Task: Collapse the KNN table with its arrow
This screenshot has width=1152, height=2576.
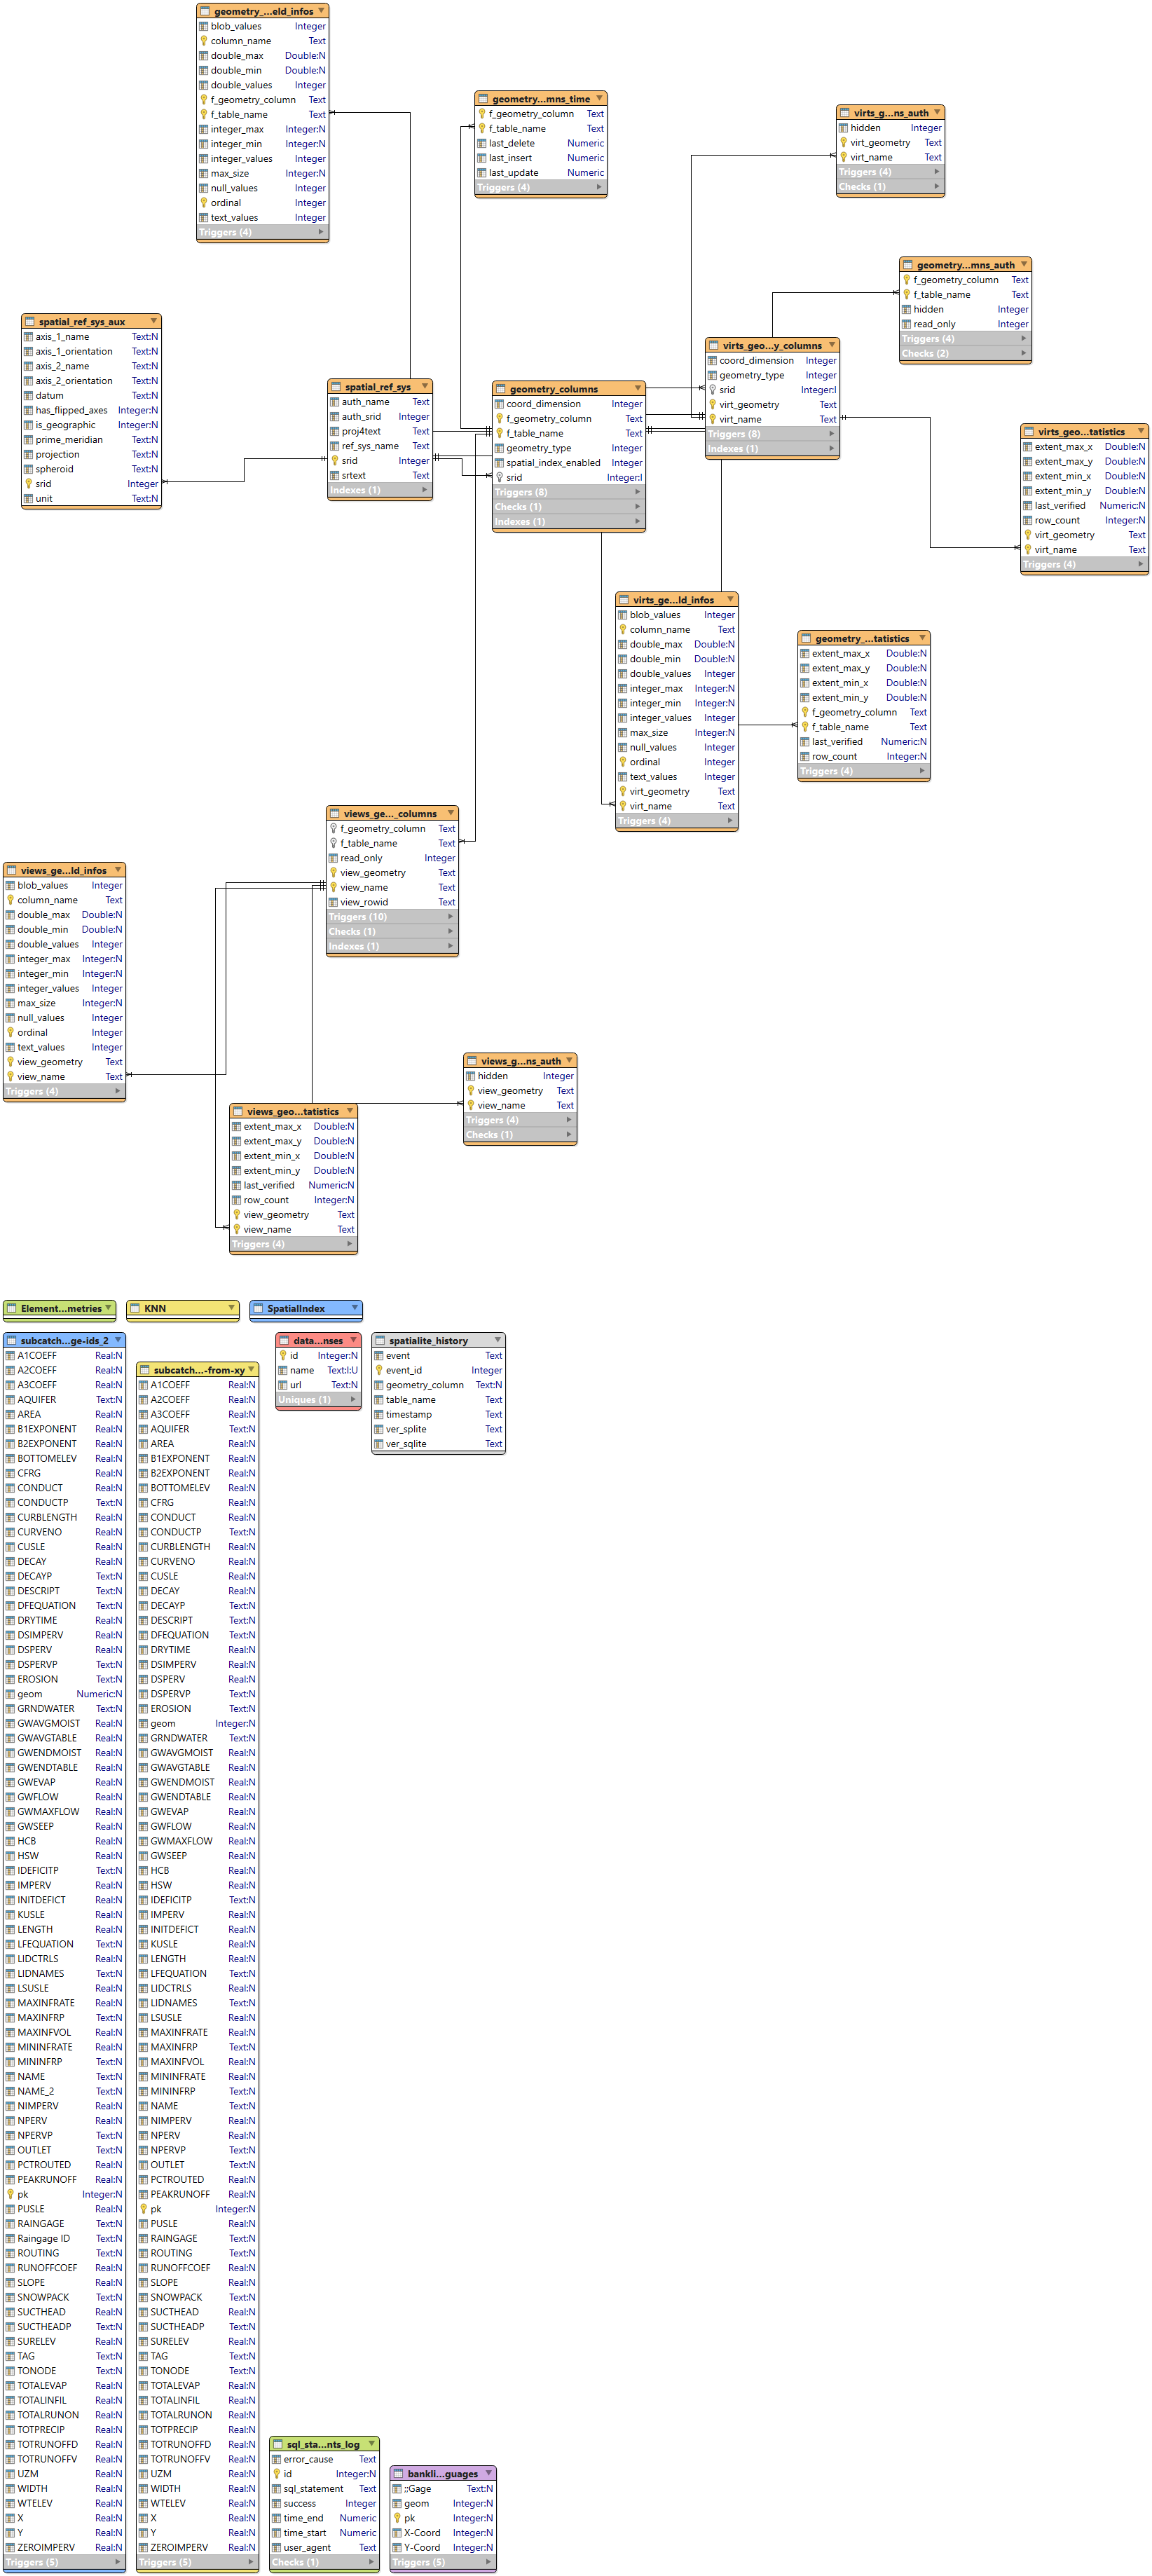Action: (231, 1308)
